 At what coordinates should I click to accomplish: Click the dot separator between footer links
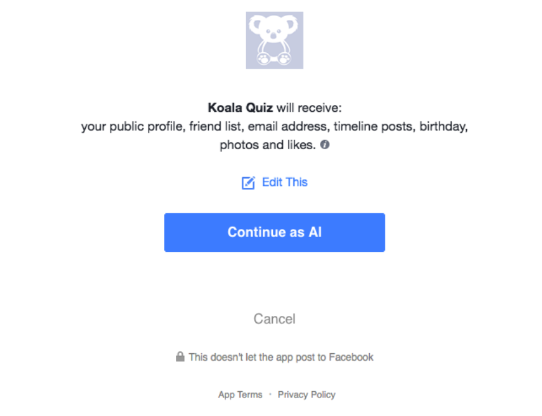pos(270,394)
